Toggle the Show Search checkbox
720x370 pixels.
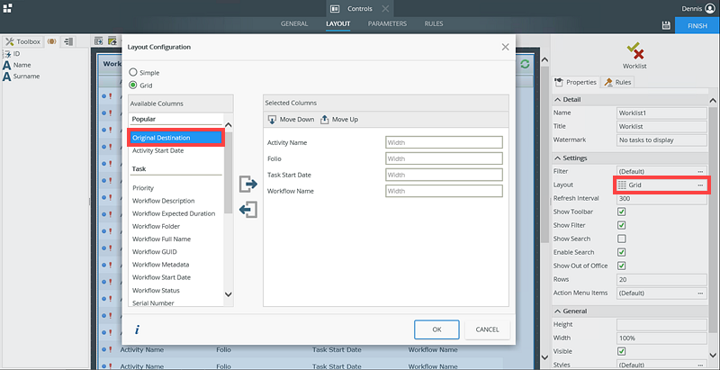(x=622, y=239)
